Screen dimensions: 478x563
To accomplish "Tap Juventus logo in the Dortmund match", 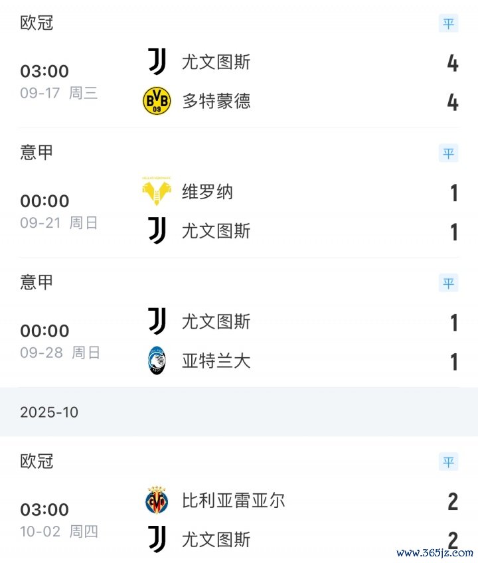I will tap(157, 62).
